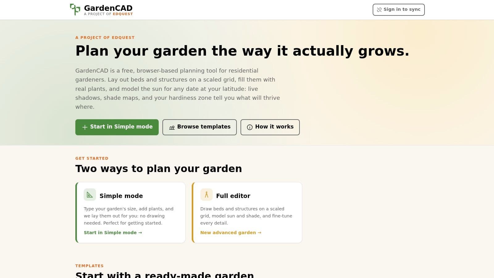Image resolution: width=494 pixels, height=278 pixels.
Task: Click the "TEMPLATES" section label
Action: (x=90, y=266)
